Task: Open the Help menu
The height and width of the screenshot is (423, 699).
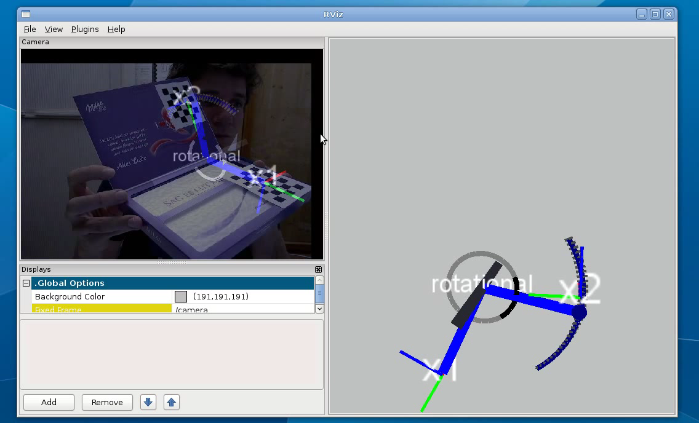Action: tap(116, 29)
